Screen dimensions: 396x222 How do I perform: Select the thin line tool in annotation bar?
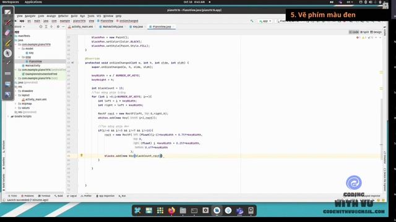pyautogui.click(x=7, y=63)
